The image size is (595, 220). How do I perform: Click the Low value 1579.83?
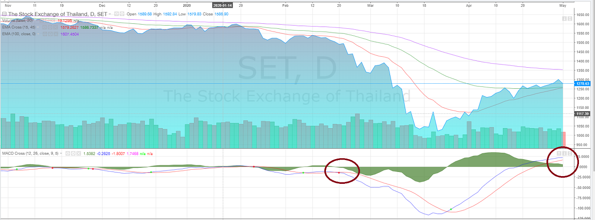tap(194, 14)
